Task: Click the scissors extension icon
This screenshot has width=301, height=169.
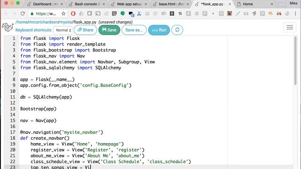Action: [139, 14]
